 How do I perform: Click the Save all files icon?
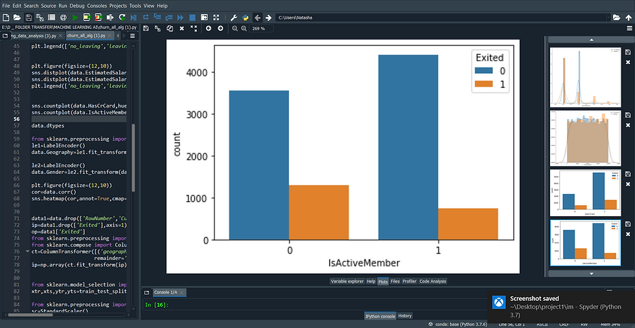point(40,17)
